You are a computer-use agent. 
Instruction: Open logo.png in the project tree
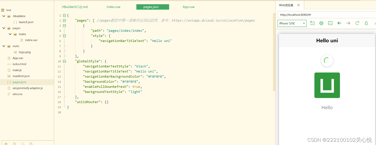click(24, 52)
